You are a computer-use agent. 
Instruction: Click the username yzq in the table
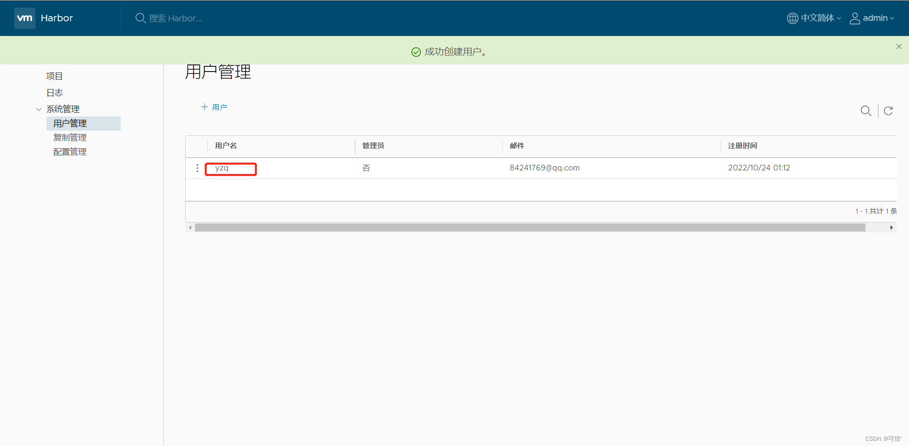click(x=222, y=168)
